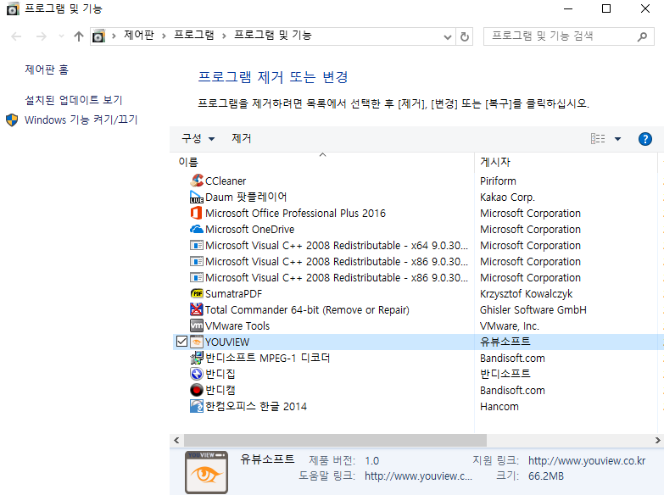
Task: Click the view options list icon
Action: coord(598,139)
